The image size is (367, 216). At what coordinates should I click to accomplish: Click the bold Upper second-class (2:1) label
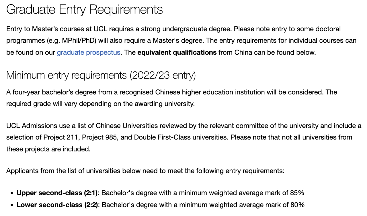coord(57,193)
